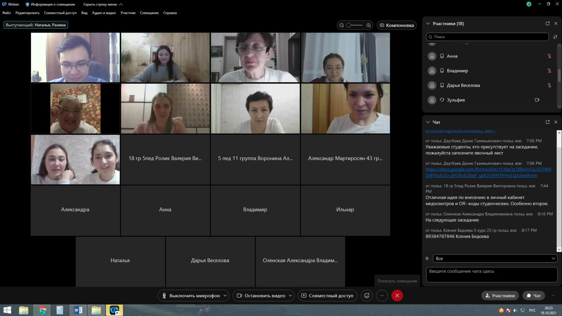
Task: Toggle the Участники panel button
Action: 500,296
